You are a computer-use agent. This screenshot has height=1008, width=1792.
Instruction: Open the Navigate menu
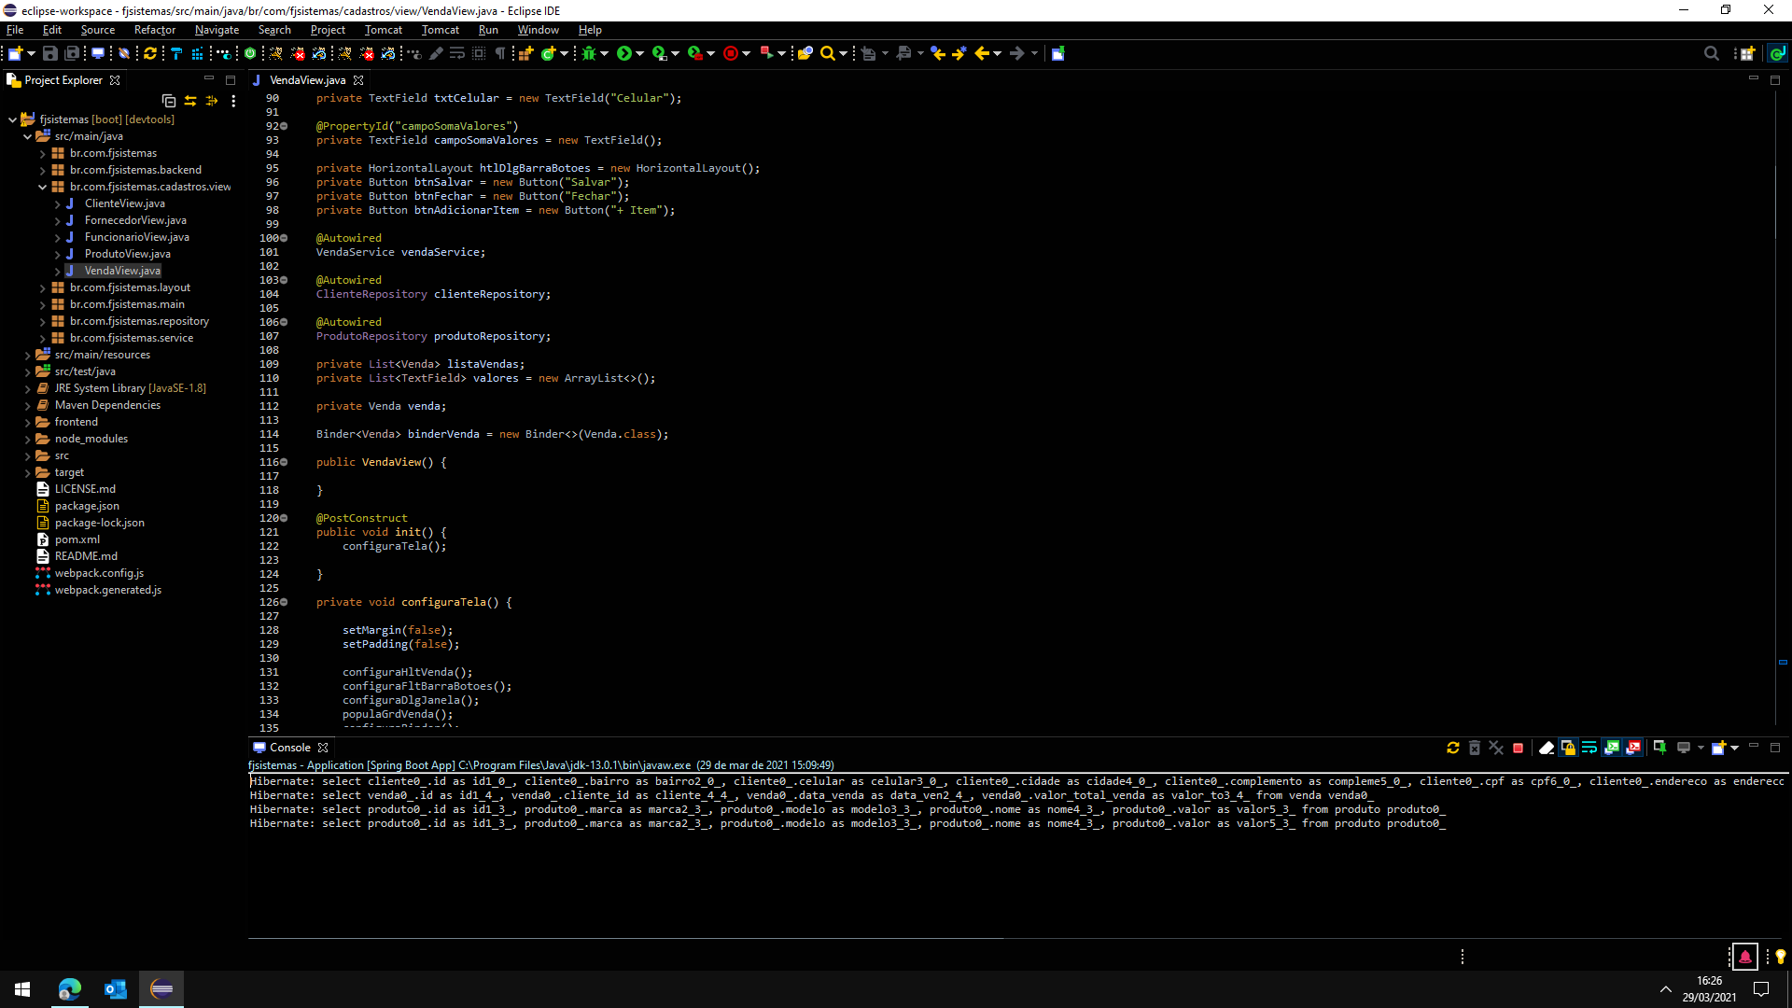(217, 30)
